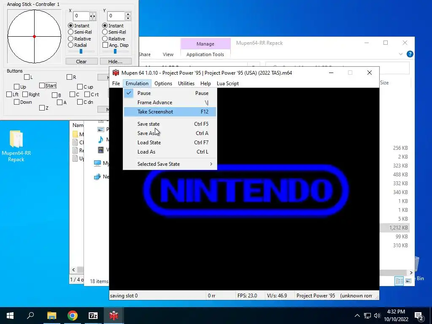Adjust the Y sensitivity slider
The image size is (432, 324).
pos(115,51)
